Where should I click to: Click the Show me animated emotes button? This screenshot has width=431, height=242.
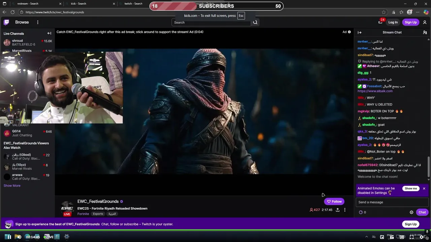coord(411,189)
